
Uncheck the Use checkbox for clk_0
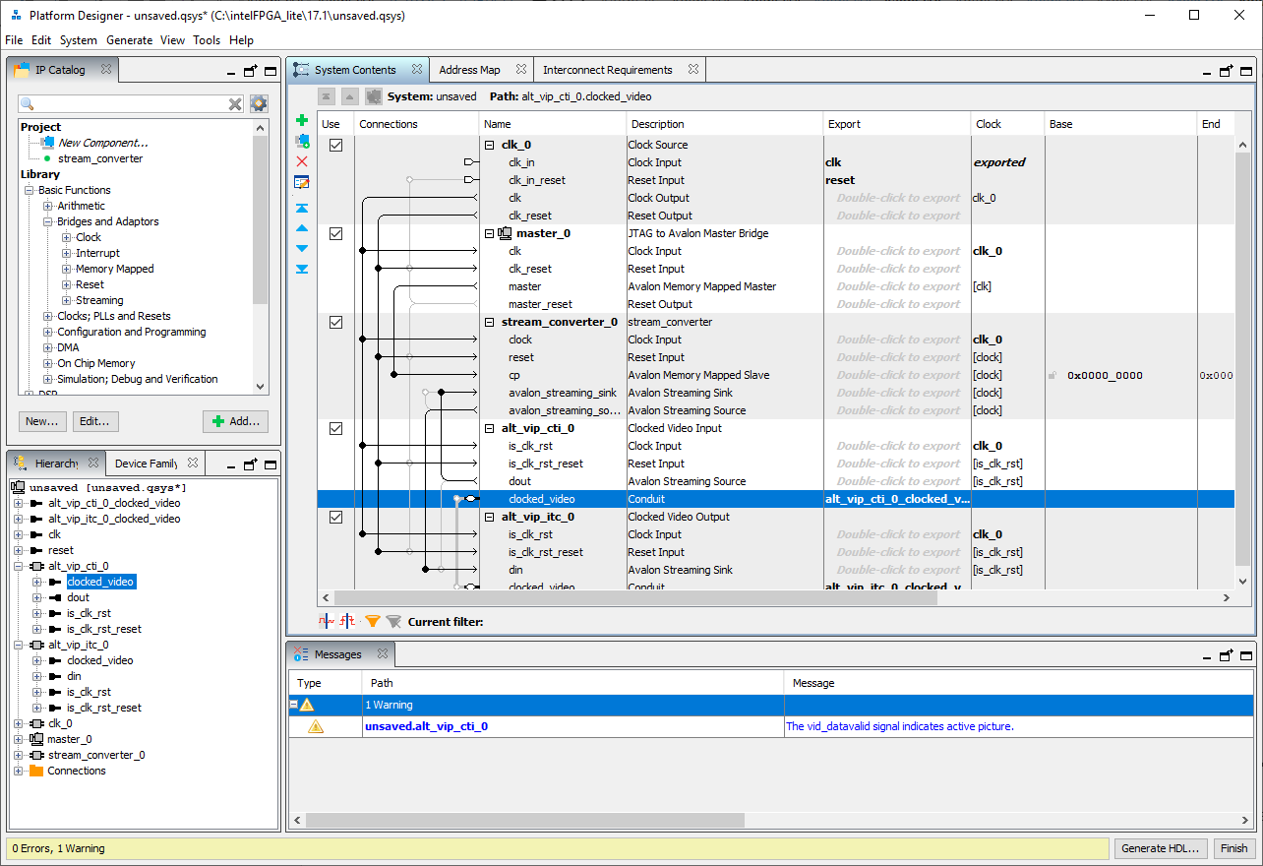[335, 145]
